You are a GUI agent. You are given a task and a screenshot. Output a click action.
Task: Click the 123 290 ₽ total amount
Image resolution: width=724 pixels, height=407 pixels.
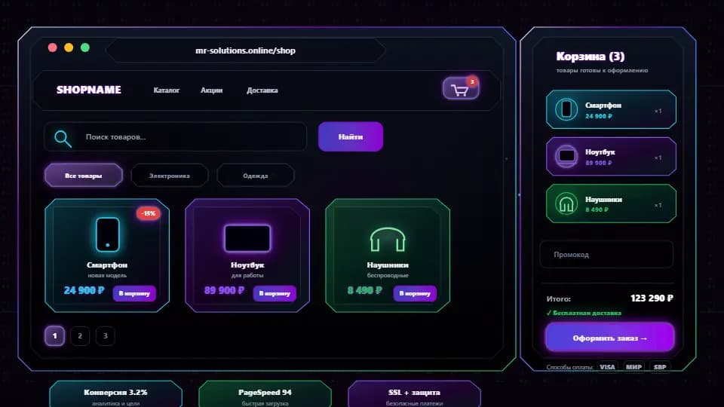click(x=652, y=298)
